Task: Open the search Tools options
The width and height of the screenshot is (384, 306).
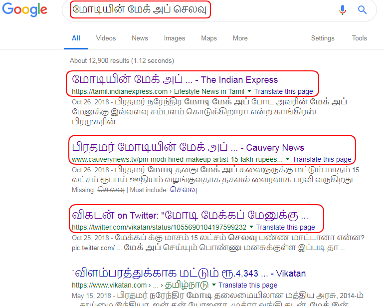Action: pyautogui.click(x=359, y=38)
